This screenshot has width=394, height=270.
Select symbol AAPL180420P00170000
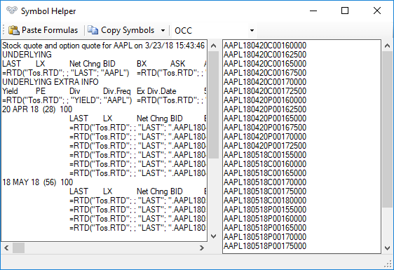tap(265, 137)
